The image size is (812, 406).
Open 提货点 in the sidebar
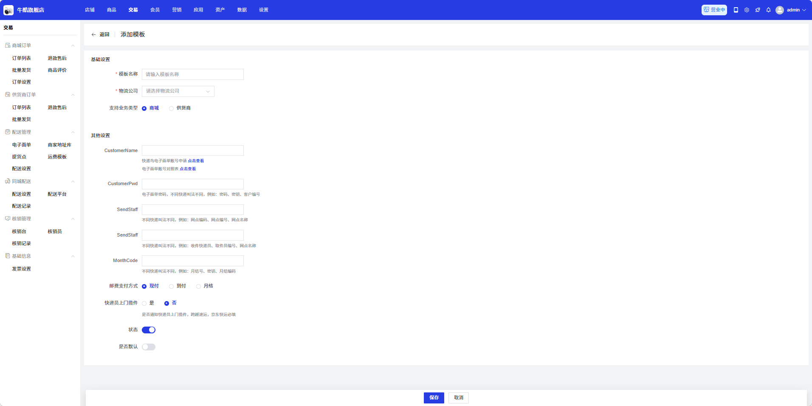tap(19, 157)
